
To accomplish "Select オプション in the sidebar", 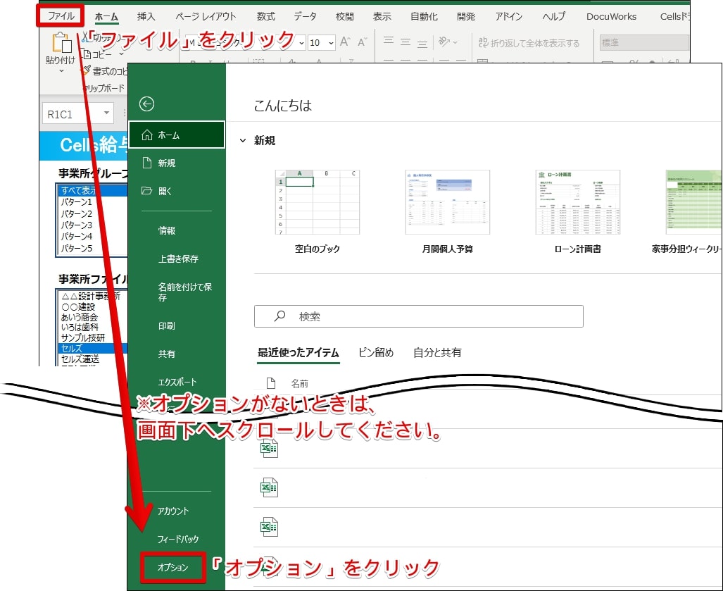I will [172, 567].
